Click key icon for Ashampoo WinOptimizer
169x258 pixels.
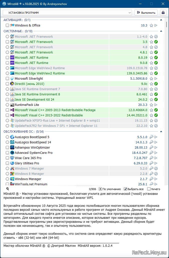click(x=151, y=147)
